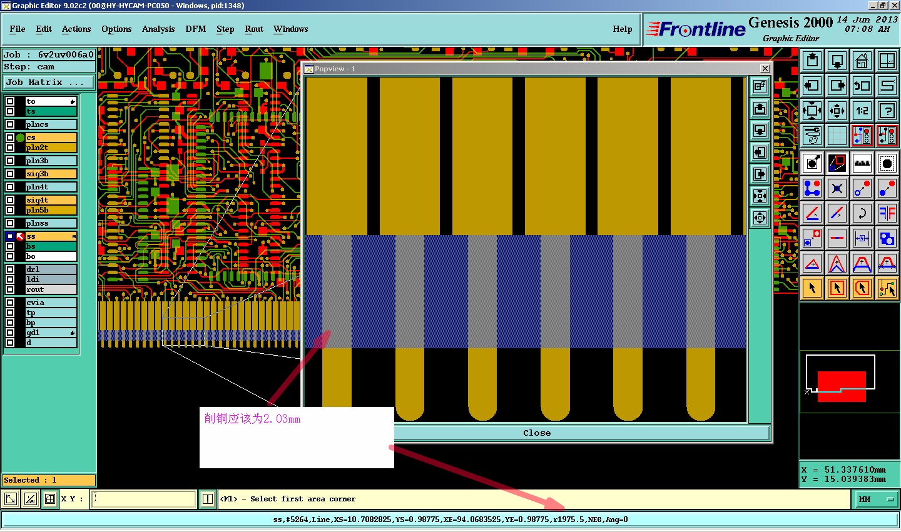Click the pan right icon in main toolbar
This screenshot has width=901, height=532.
pos(837,86)
